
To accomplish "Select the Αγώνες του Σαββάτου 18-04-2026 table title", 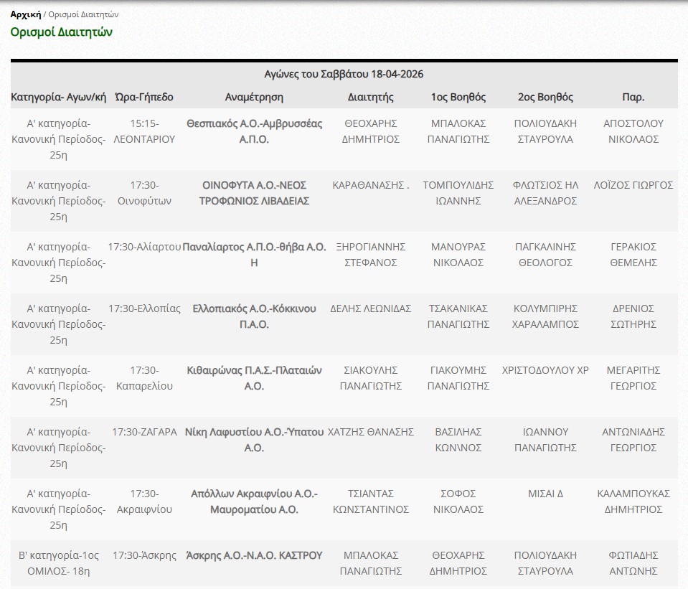I will pos(344,74).
